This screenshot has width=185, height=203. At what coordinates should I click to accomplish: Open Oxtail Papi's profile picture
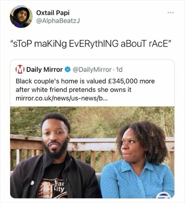21,17
